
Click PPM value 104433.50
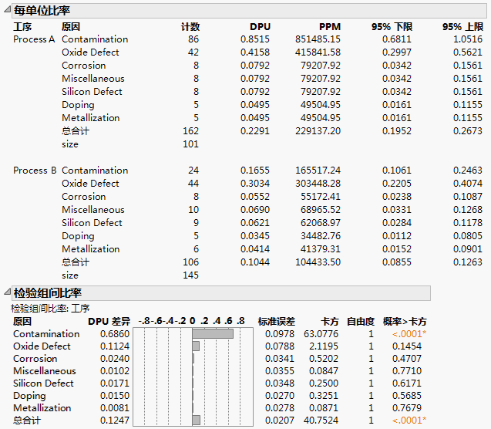(x=318, y=262)
